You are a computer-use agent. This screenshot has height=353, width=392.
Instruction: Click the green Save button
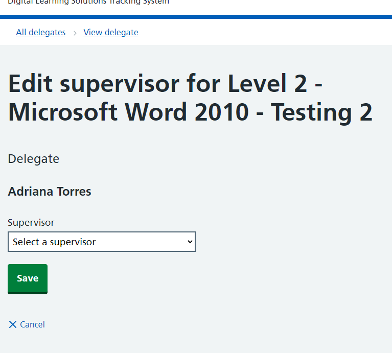tap(28, 279)
